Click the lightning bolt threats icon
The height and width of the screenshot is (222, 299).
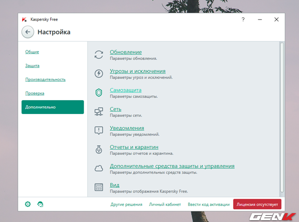pos(99,74)
